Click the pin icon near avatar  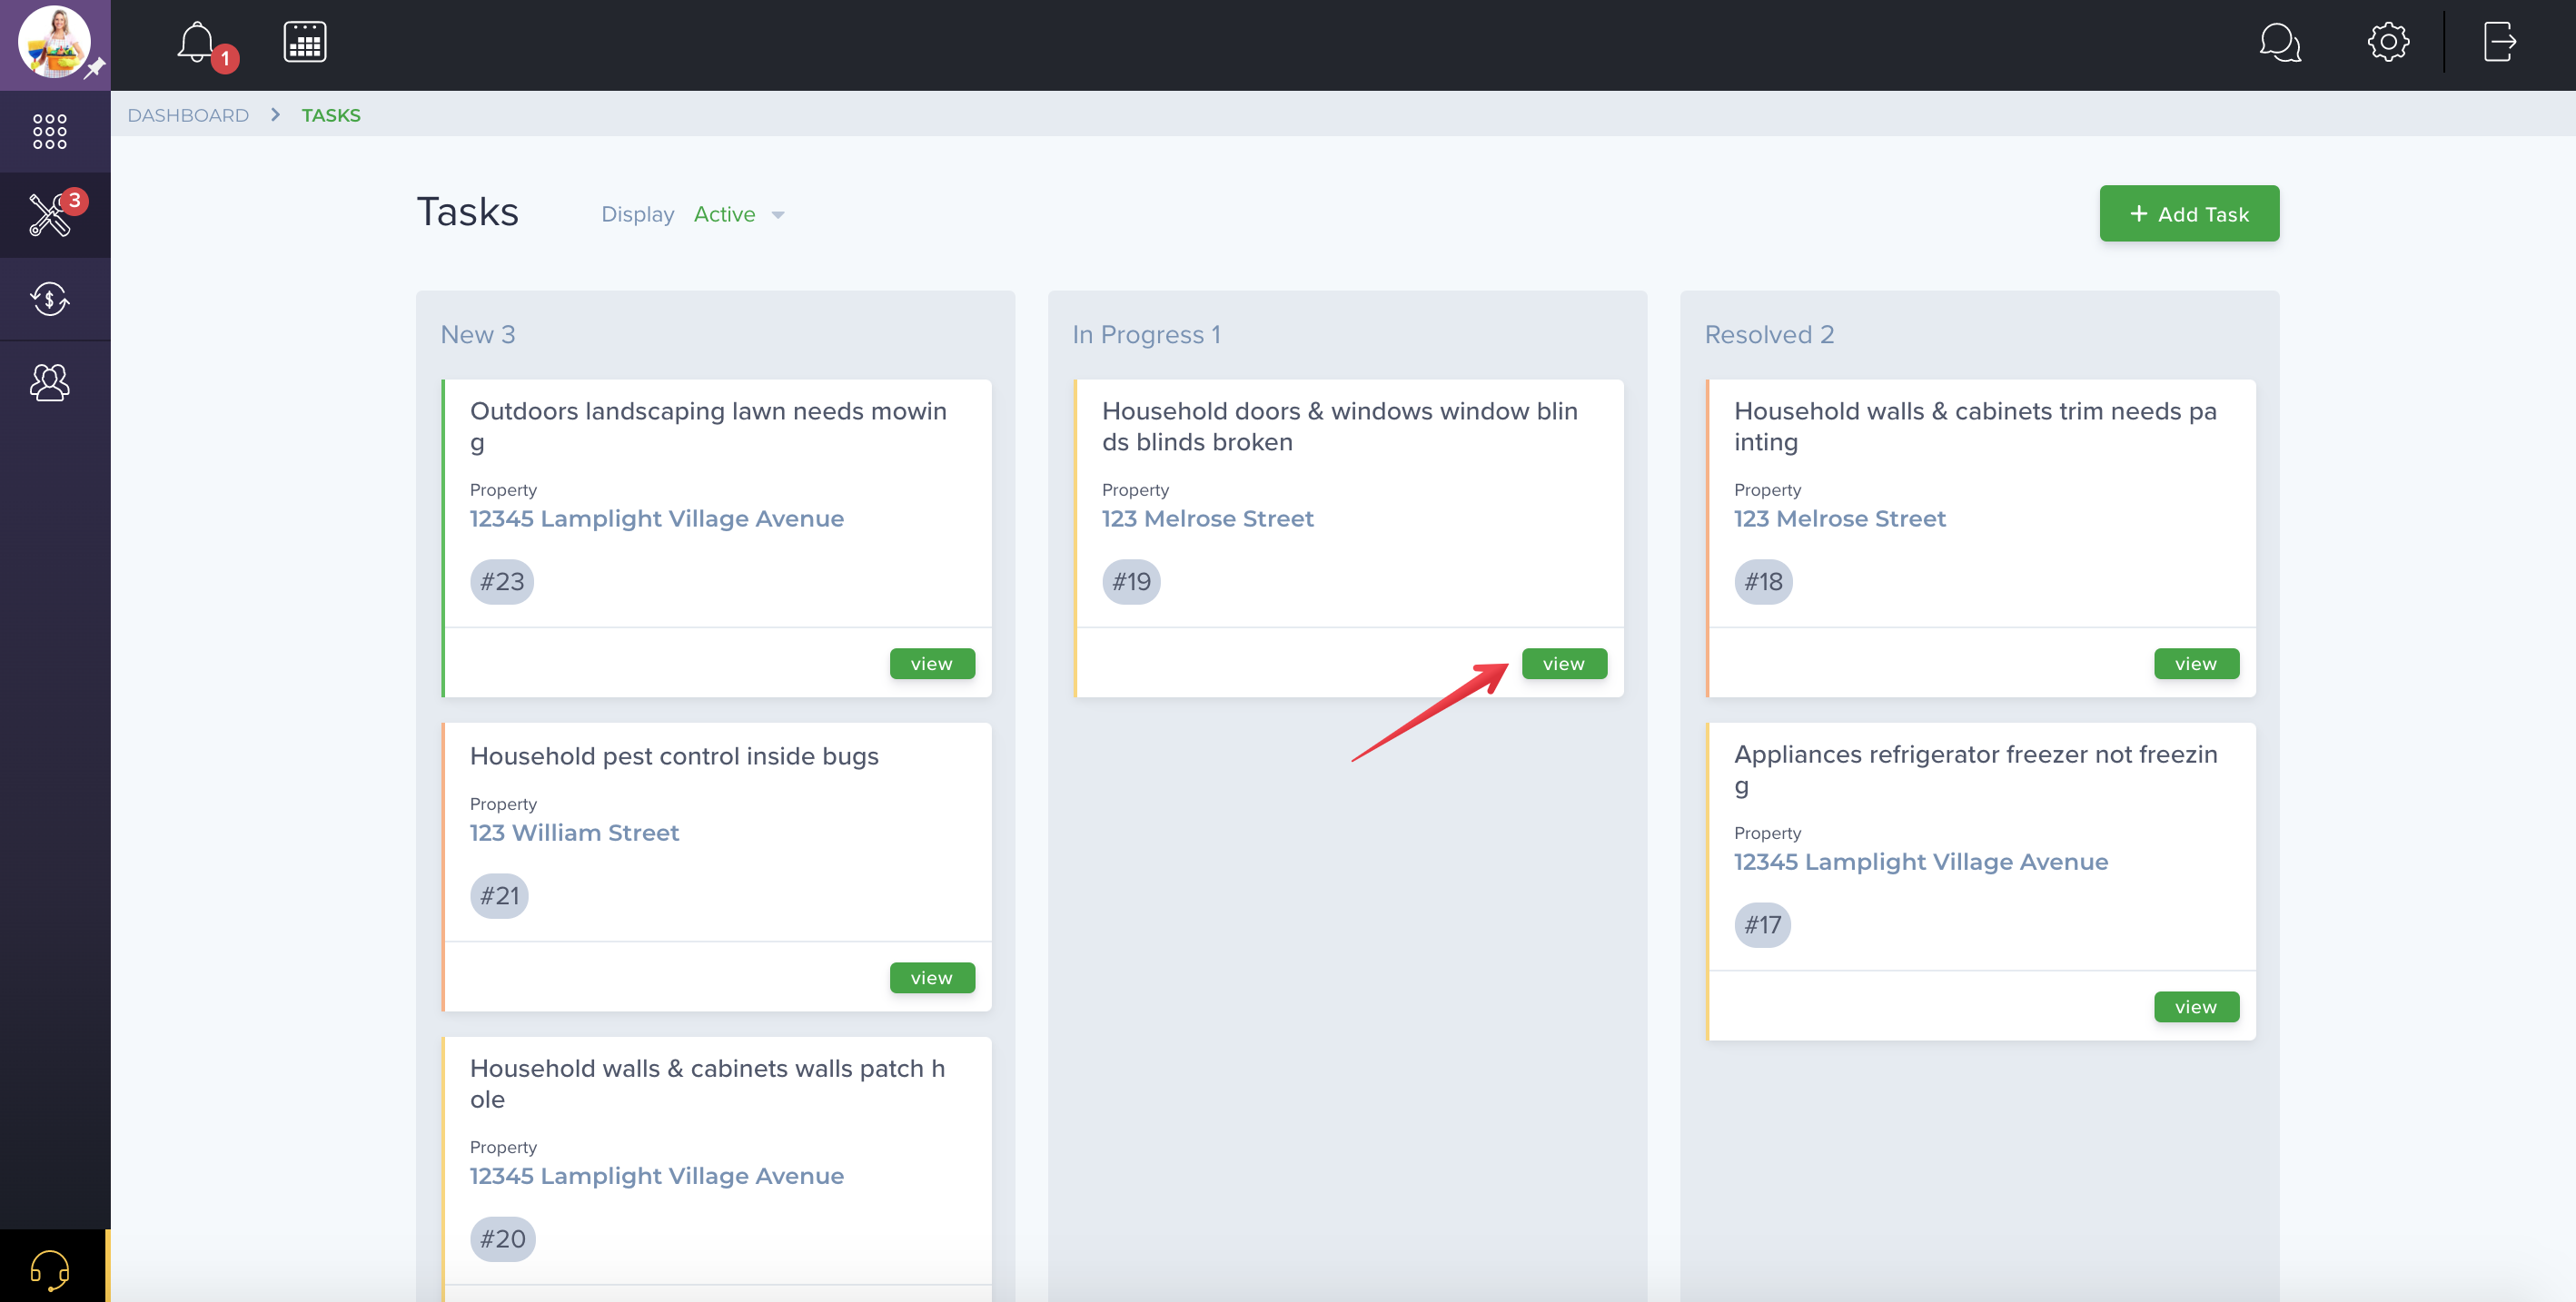(95, 68)
